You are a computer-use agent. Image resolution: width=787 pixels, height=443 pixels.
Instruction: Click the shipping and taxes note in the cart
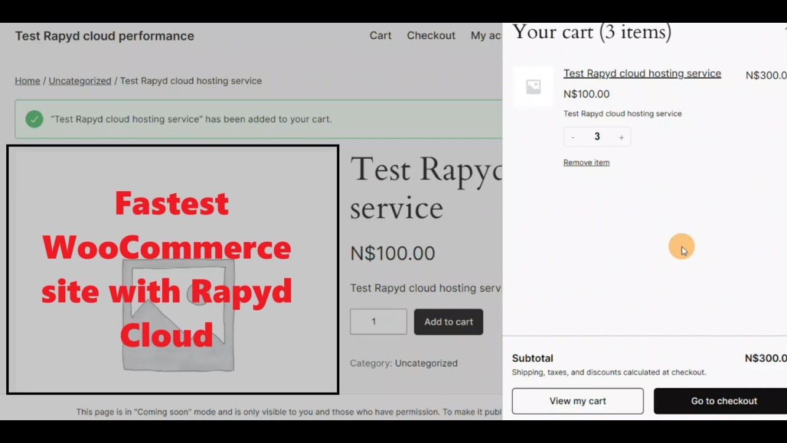point(609,372)
